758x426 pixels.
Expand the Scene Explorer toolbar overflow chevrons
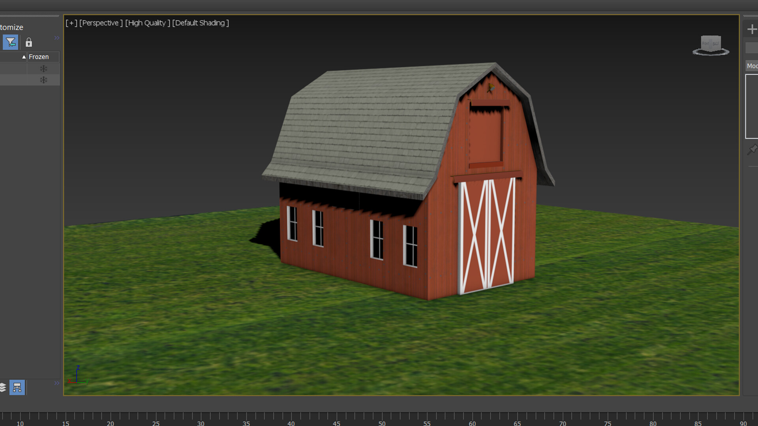(x=56, y=37)
